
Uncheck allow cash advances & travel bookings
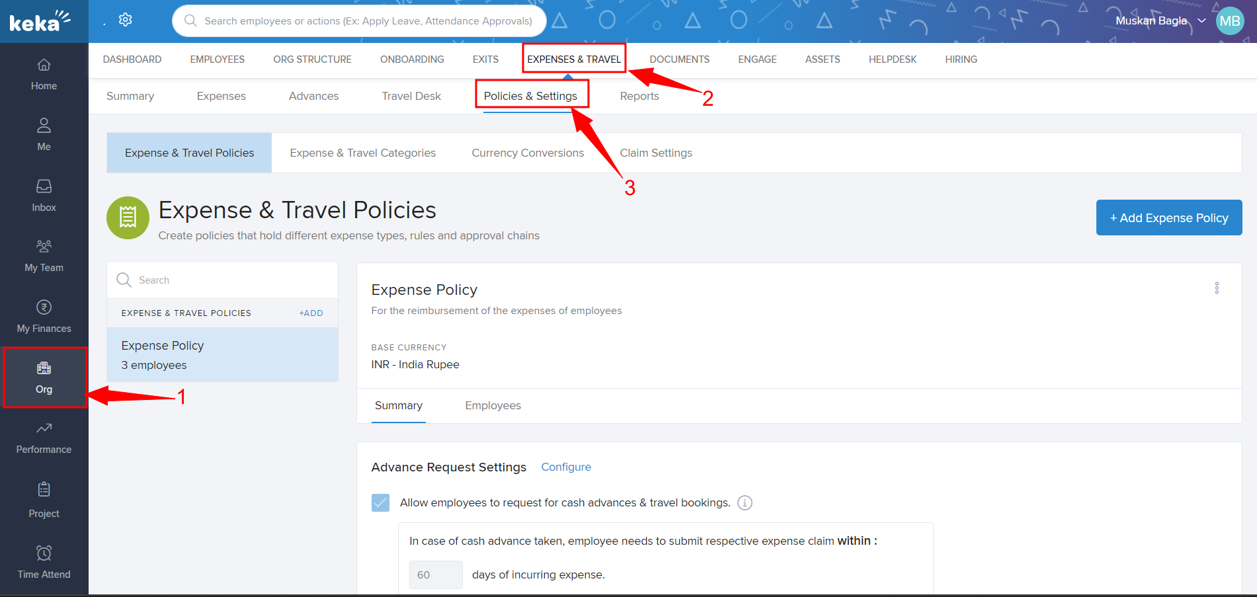point(380,503)
